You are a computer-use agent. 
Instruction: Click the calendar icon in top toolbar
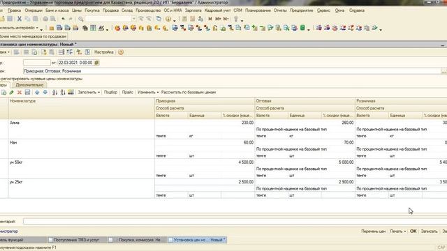pyautogui.click(x=193, y=19)
